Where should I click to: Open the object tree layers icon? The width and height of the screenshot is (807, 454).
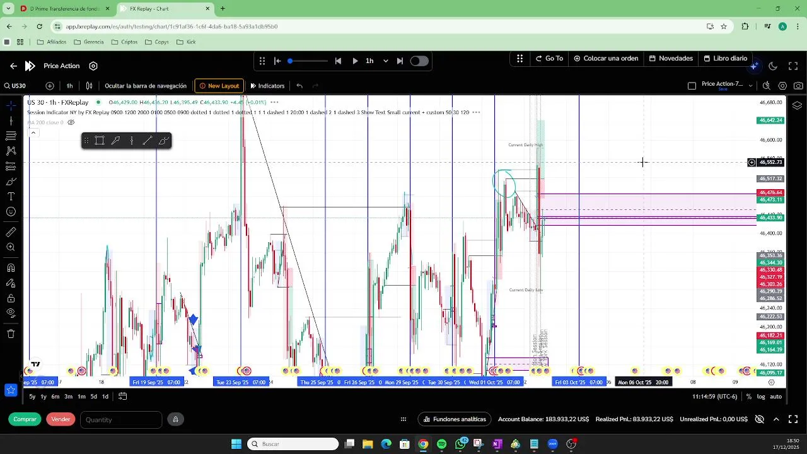(797, 105)
